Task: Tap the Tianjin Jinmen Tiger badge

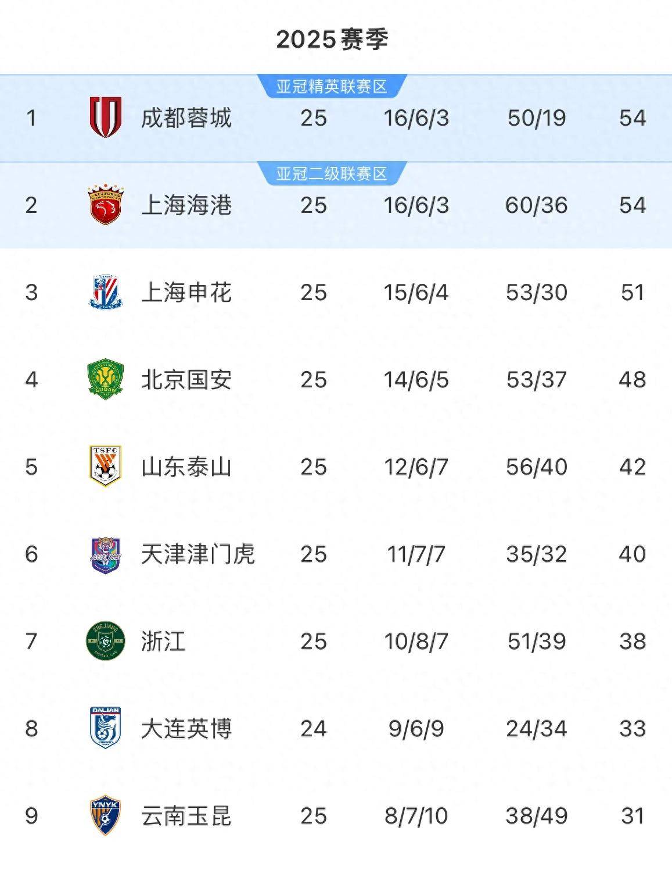Action: click(x=105, y=554)
